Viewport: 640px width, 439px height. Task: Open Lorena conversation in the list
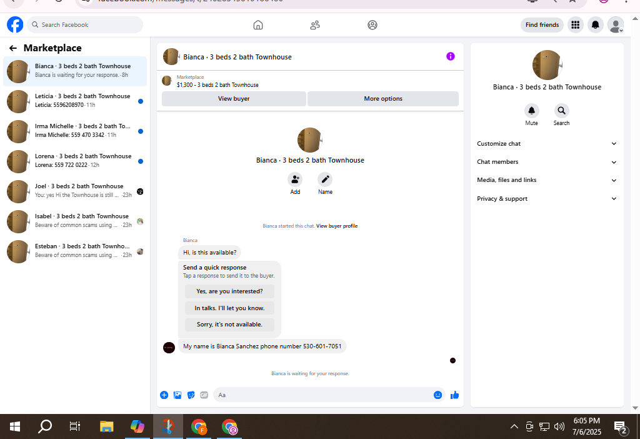pos(75,161)
